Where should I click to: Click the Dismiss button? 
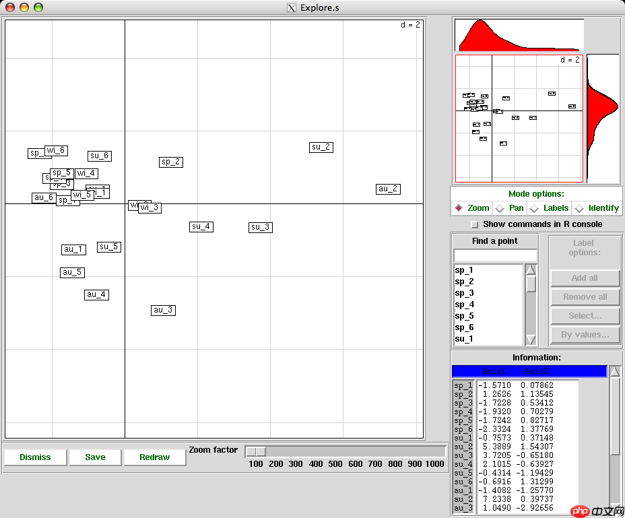tap(35, 457)
